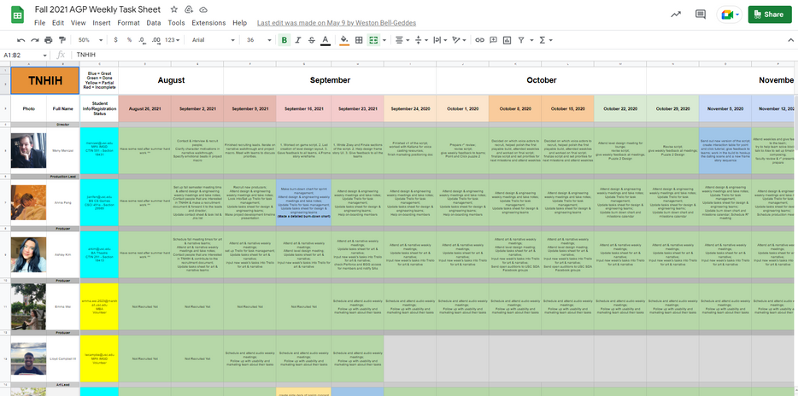Image resolution: width=798 pixels, height=396 pixels.
Task: Open text wrapping dropdown
Action: [x=439, y=40]
